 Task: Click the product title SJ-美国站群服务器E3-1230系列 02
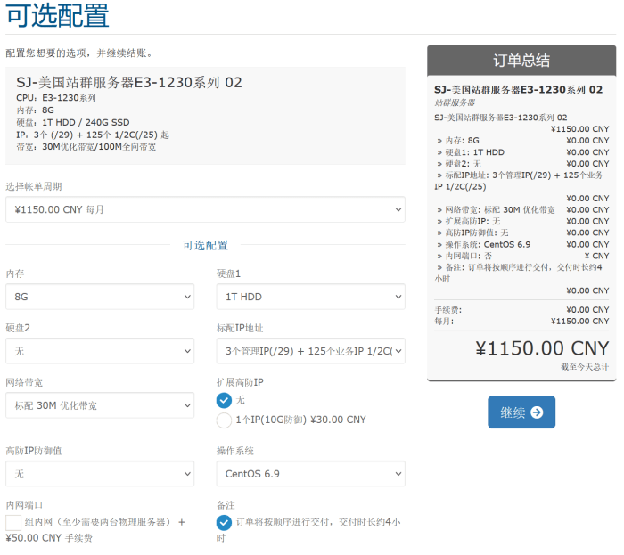129,83
